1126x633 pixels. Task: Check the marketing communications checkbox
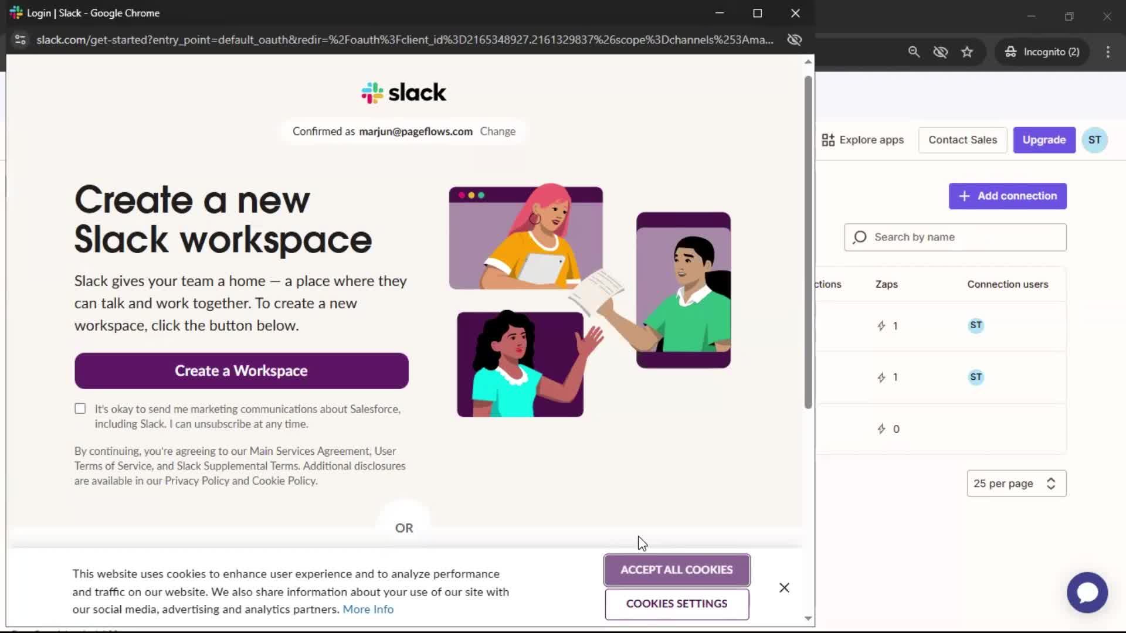pos(80,409)
